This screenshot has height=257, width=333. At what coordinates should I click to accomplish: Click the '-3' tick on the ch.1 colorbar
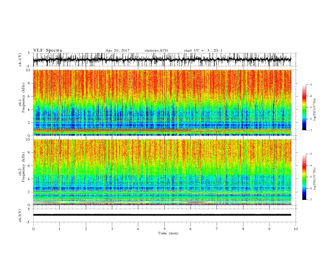click(x=310, y=84)
